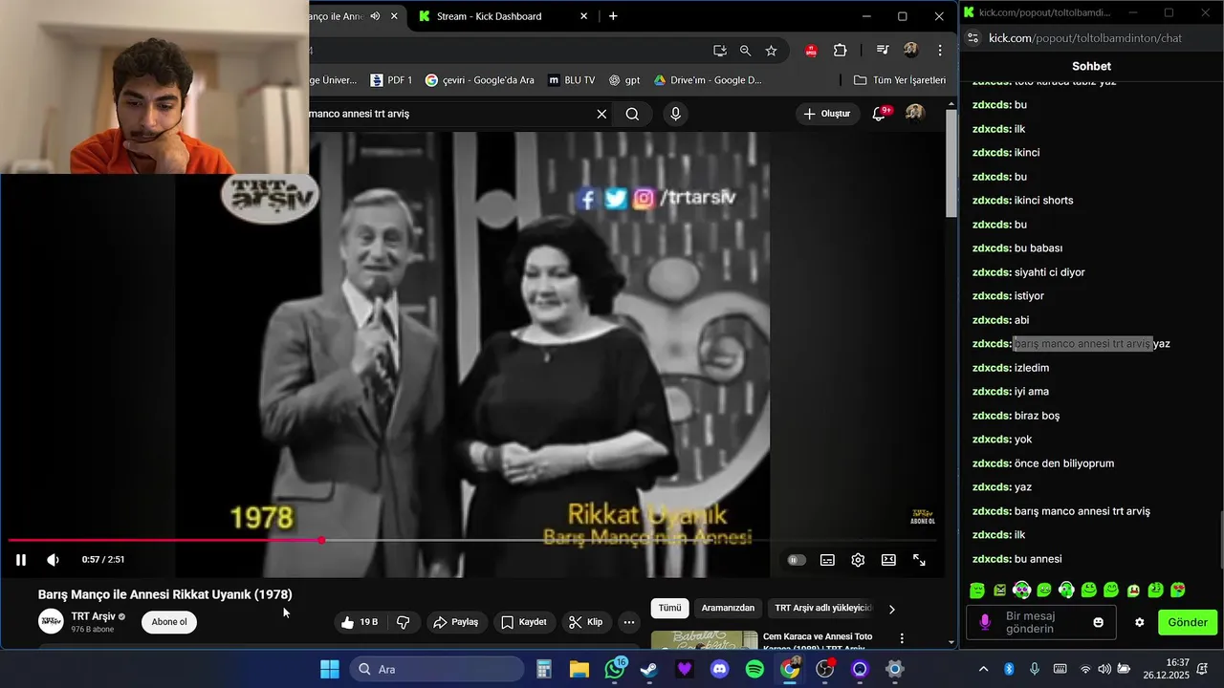The width and height of the screenshot is (1224, 688).
Task: Open the Chrome extensions puzzle icon
Action: 841,51
